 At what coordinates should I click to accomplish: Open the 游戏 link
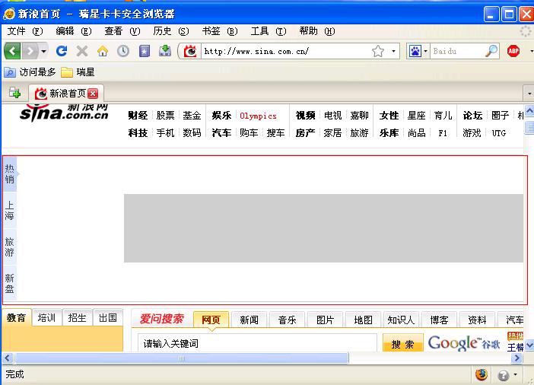[472, 133]
